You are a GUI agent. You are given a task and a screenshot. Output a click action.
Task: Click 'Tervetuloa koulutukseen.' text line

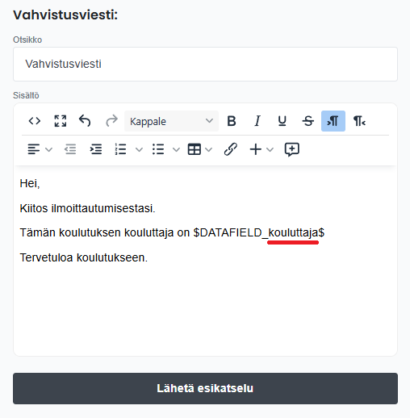click(84, 257)
